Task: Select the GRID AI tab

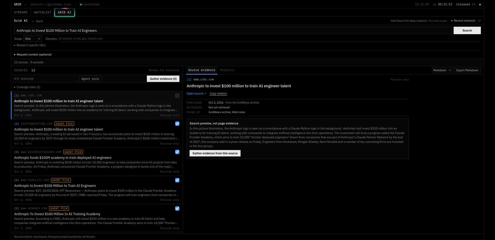Action: (x=65, y=13)
